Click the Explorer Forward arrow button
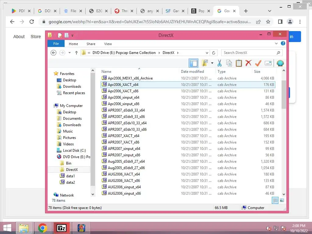The height and width of the screenshot is (234, 312). 62,53
